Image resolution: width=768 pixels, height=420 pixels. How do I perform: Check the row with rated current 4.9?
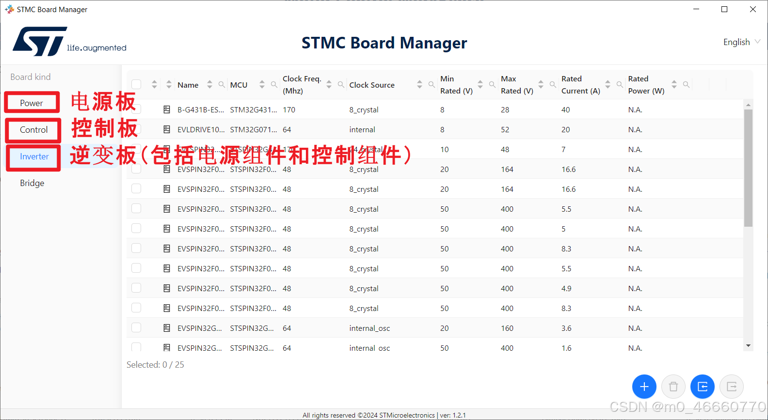tap(136, 288)
